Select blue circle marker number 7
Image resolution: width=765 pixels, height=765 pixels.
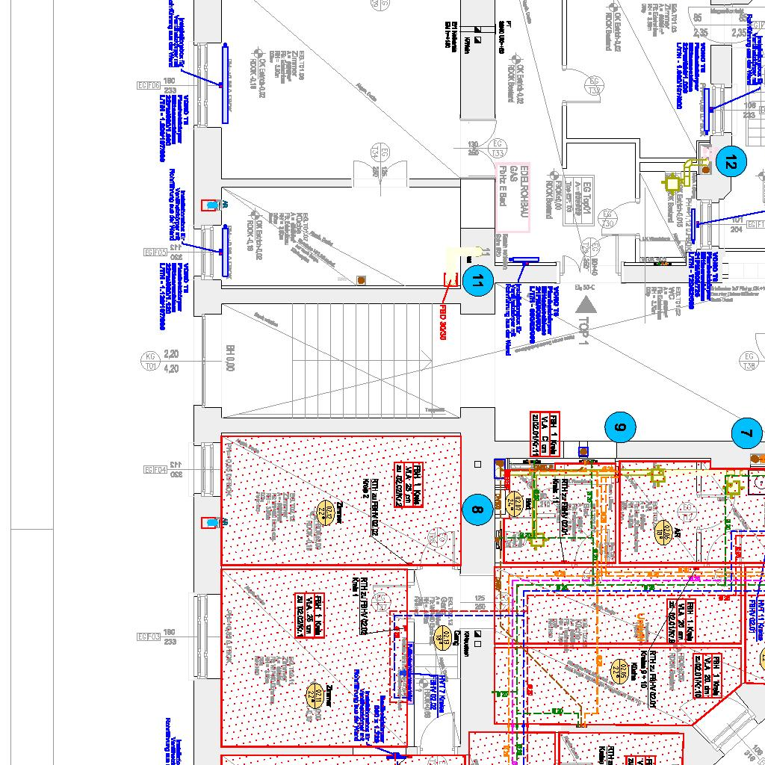pos(746,433)
